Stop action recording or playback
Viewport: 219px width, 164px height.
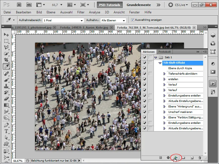click(x=160, y=158)
